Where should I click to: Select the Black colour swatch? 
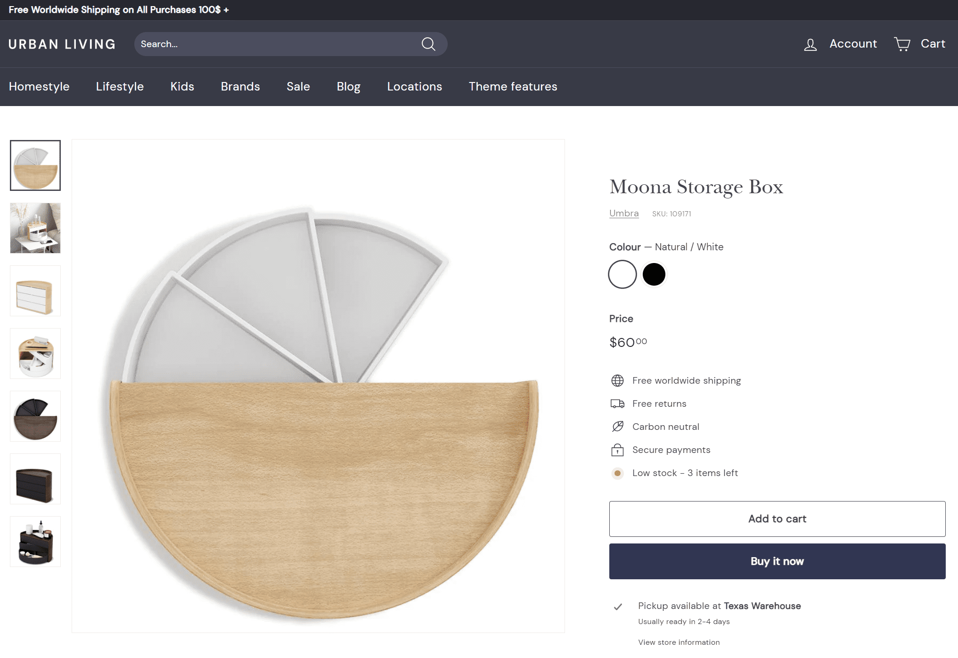click(x=654, y=274)
